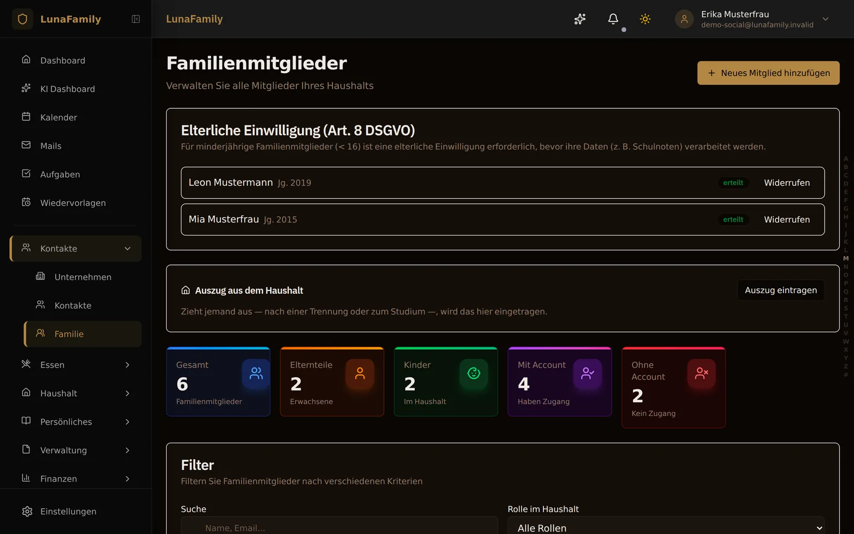The width and height of the screenshot is (854, 534).
Task: Click the Elternteile card person icon
Action: coord(360,373)
